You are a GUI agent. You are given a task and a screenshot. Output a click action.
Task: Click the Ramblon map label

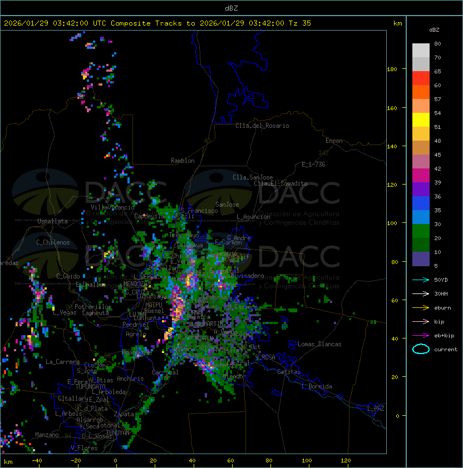pyautogui.click(x=183, y=161)
